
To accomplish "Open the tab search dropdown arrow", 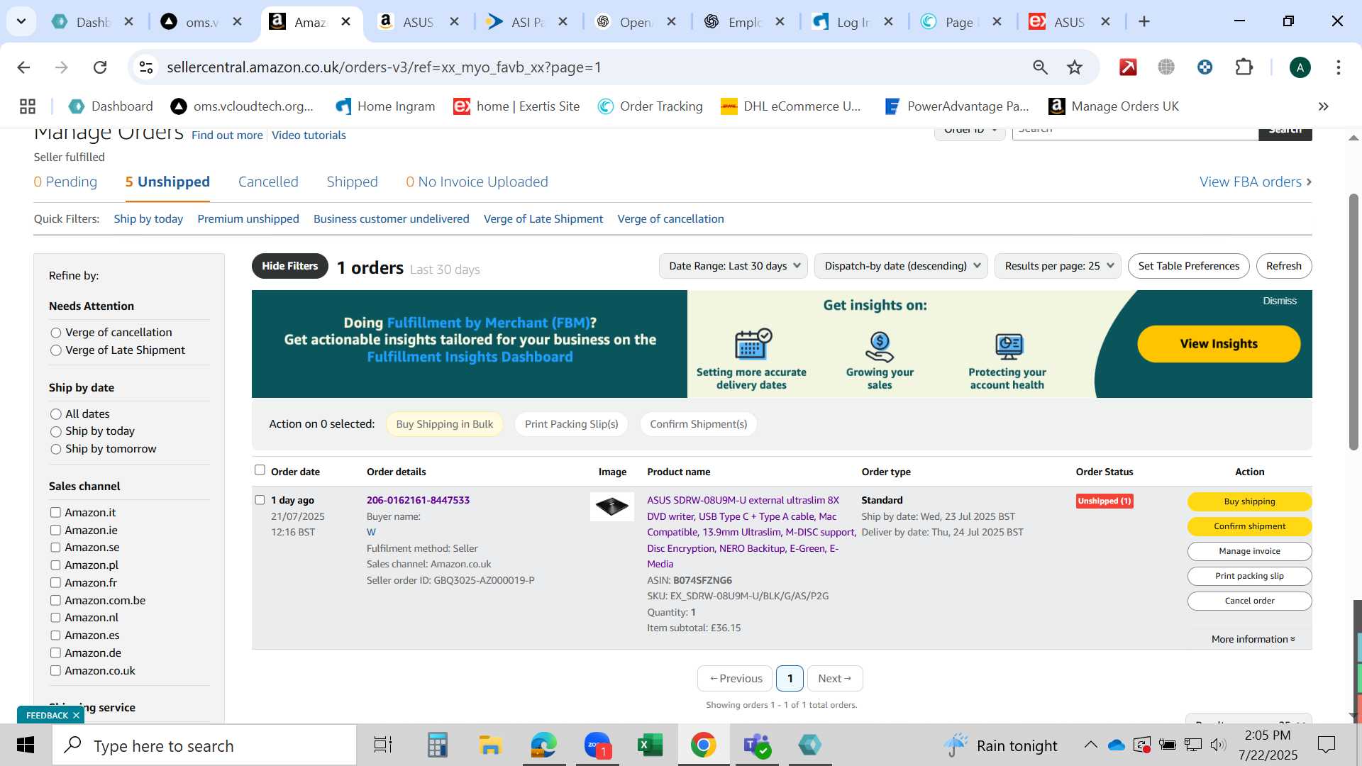I will pos(21,21).
